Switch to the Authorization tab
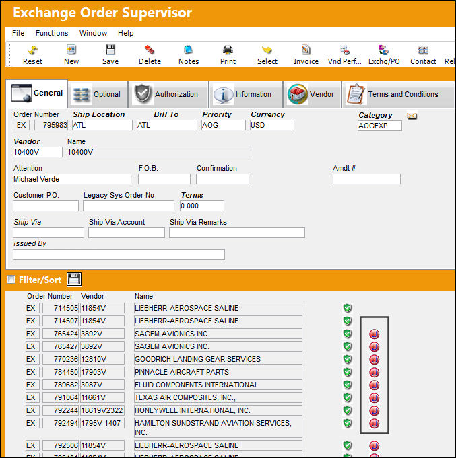456x458 pixels. pos(169,94)
